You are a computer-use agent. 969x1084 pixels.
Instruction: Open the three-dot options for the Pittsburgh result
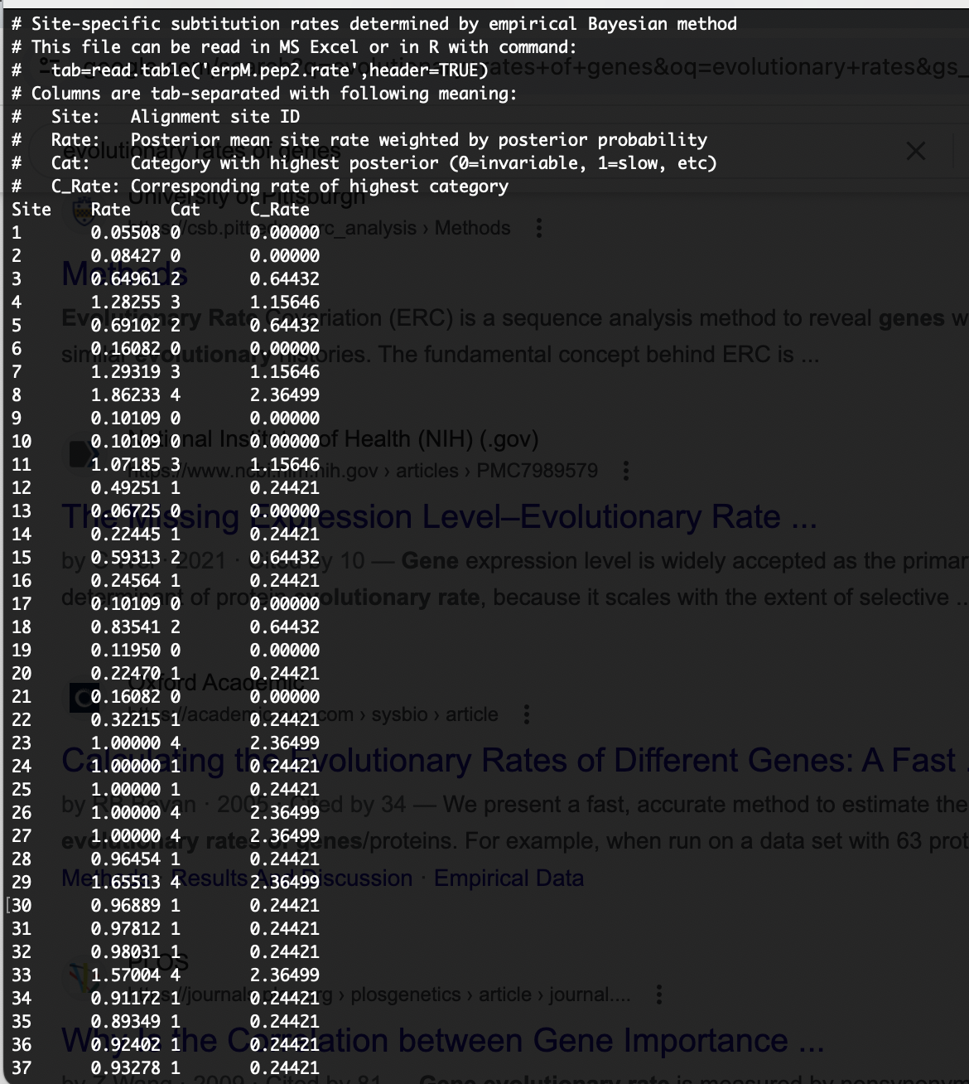[x=539, y=228]
